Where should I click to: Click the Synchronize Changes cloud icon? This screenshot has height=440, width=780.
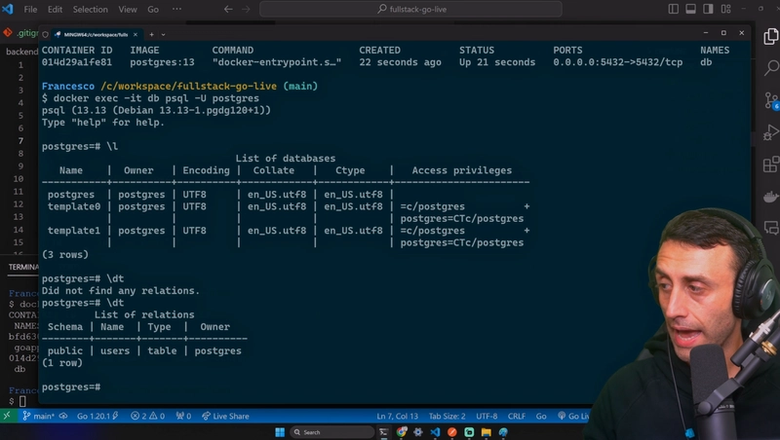(x=63, y=417)
